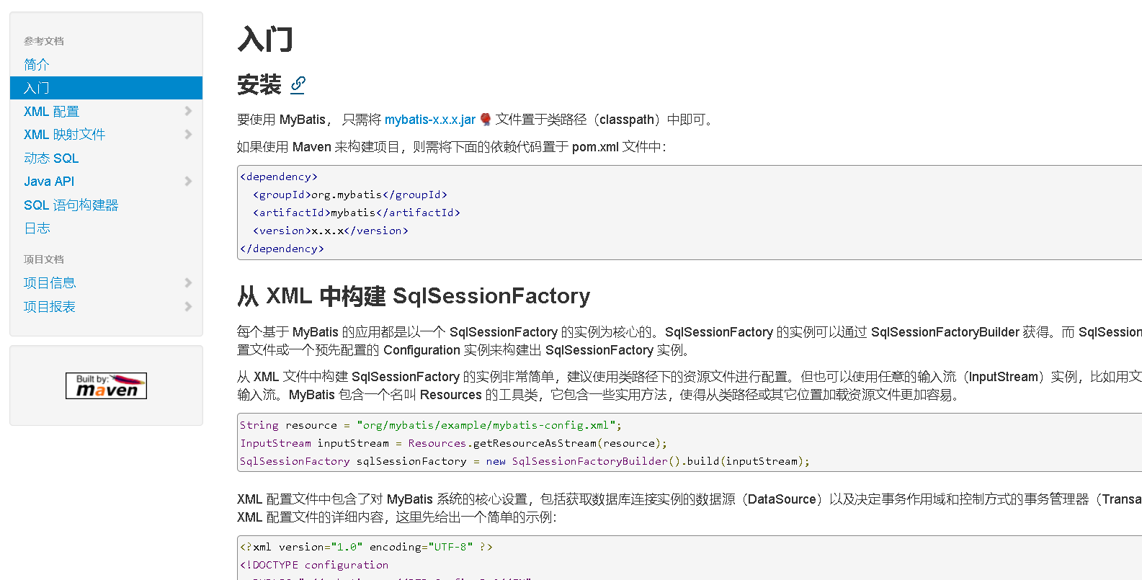1142x580 pixels.
Task: Select the 入门 sidebar item
Action: click(x=37, y=88)
